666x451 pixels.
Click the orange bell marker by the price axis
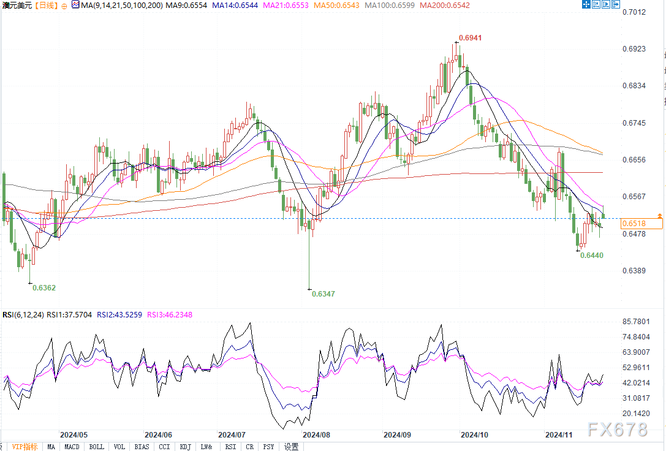click(659, 216)
